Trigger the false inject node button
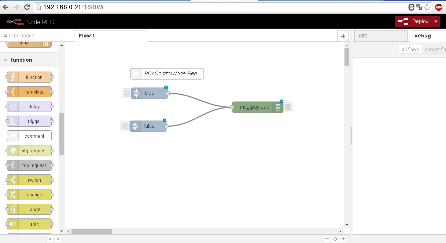This screenshot has width=446, height=243. (x=125, y=126)
